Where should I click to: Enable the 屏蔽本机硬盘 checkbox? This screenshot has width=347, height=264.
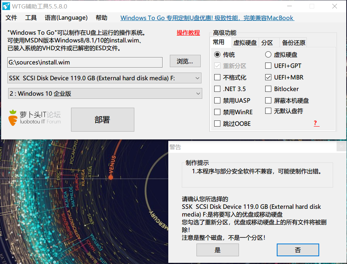[268, 100]
